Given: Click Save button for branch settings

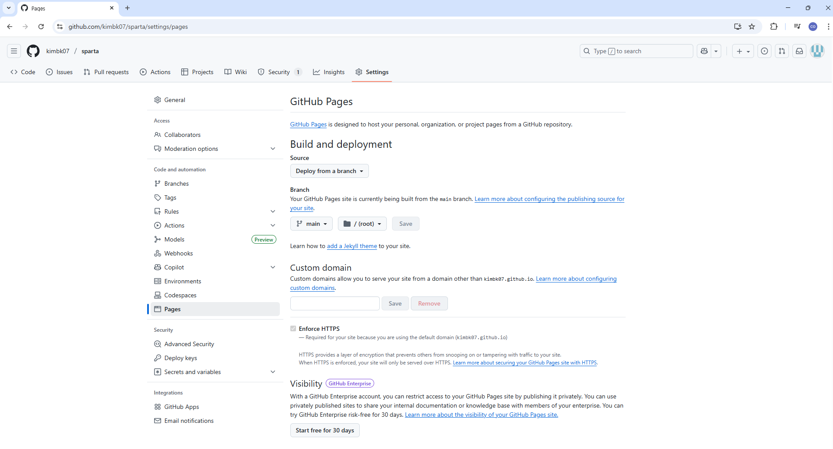Looking at the screenshot, I should click(406, 224).
